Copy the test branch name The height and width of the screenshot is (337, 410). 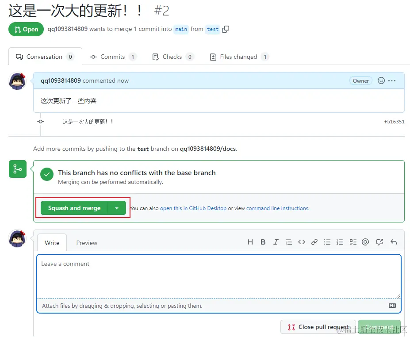point(226,29)
